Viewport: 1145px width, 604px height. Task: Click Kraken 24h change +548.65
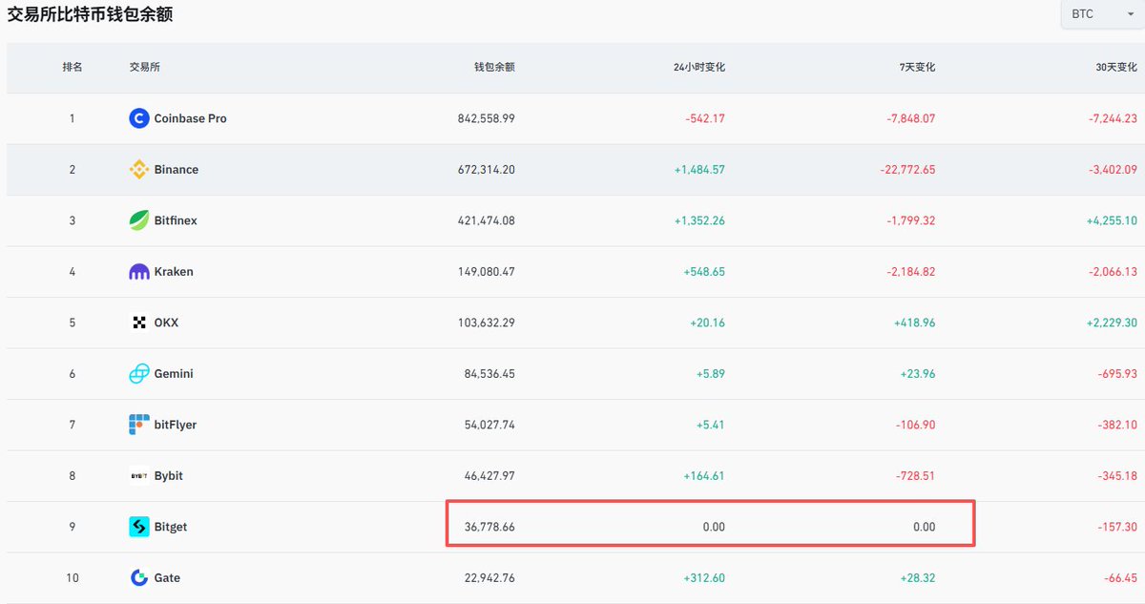click(x=704, y=272)
